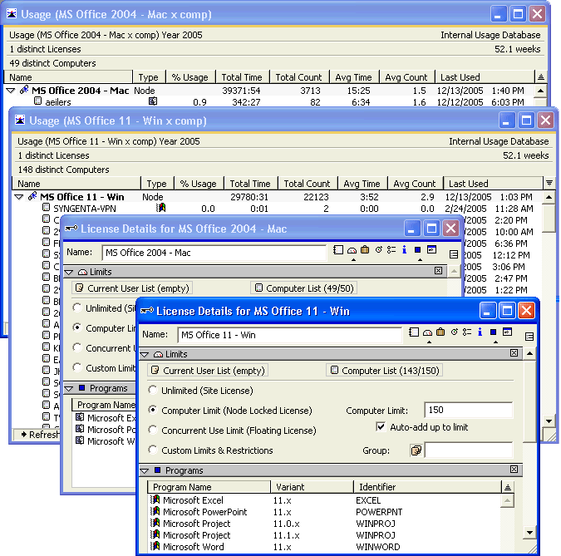
Task: Click the blue info icon in MS Office 11 - Win details toolbar
Action: [480, 332]
